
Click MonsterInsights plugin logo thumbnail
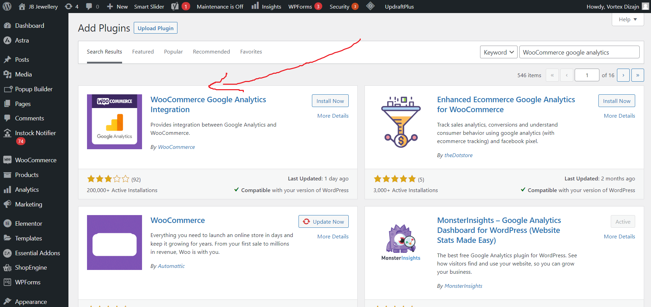[x=401, y=243]
